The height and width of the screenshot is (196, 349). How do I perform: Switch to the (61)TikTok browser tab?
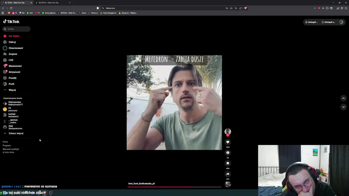tap(49, 3)
